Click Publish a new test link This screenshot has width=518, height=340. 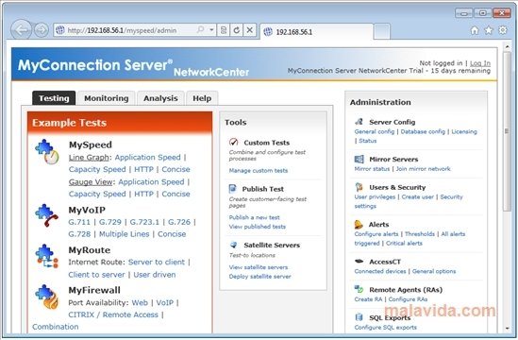pyautogui.click(x=255, y=217)
